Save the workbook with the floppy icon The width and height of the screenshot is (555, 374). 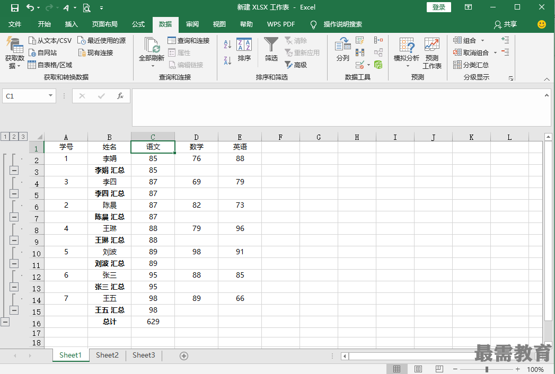click(14, 7)
